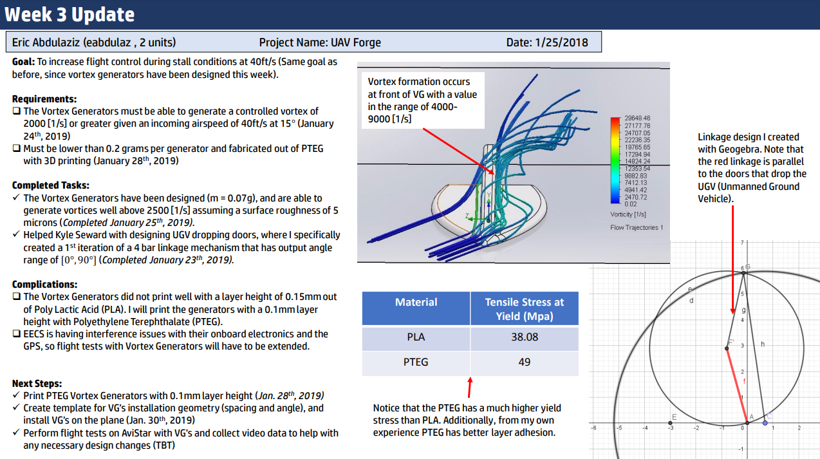820x459 pixels.
Task: Click the "Material" table header
Action: click(x=416, y=308)
